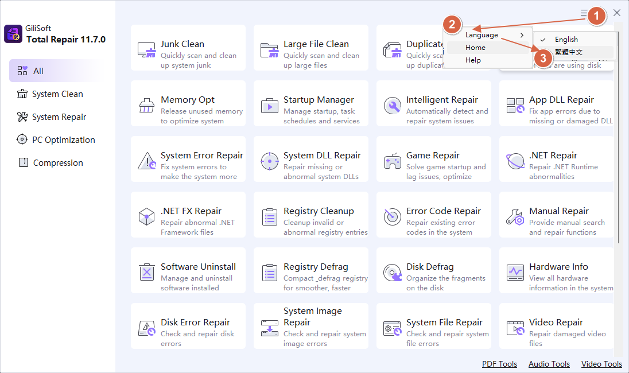Click the System File Repair icon
This screenshot has height=373, width=629.
coord(393,328)
